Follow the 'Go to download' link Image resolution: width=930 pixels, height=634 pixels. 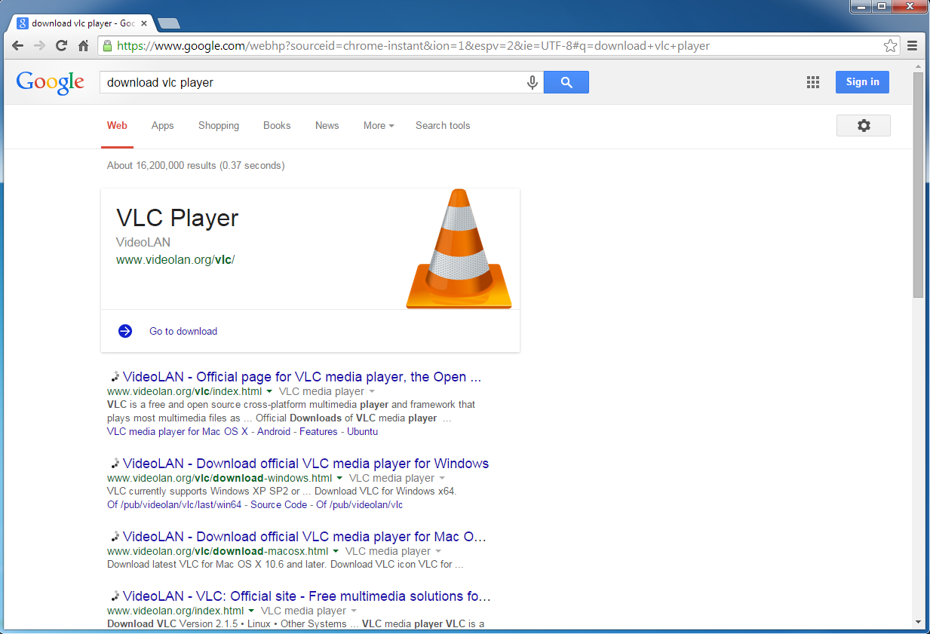click(183, 332)
